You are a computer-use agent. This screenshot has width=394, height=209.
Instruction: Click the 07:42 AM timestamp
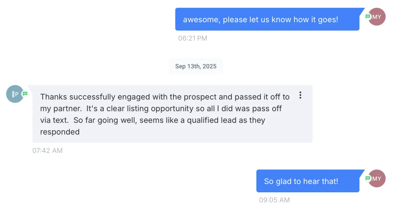(47, 151)
